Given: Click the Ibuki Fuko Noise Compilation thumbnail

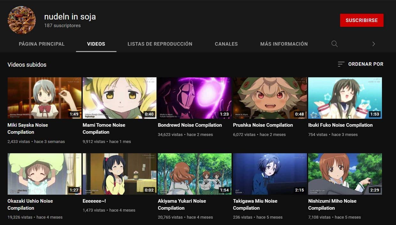Looking at the screenshot, I should (345, 98).
